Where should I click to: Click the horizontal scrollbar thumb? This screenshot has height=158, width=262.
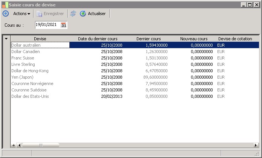41,145
